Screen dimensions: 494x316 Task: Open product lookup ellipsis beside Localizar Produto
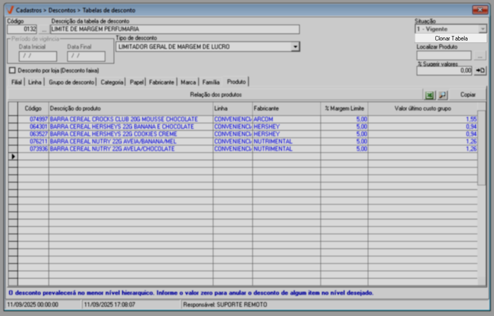[x=480, y=56]
